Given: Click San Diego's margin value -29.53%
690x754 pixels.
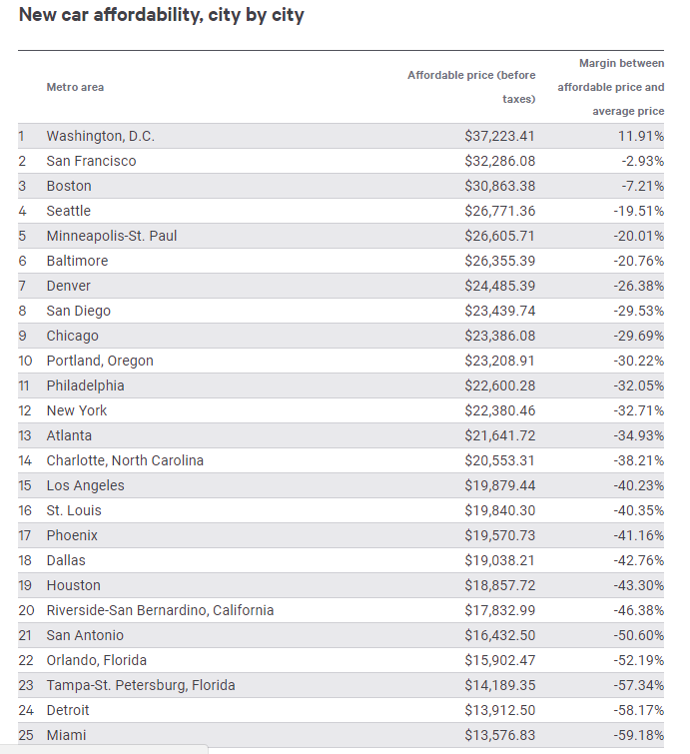Looking at the screenshot, I should point(636,311).
